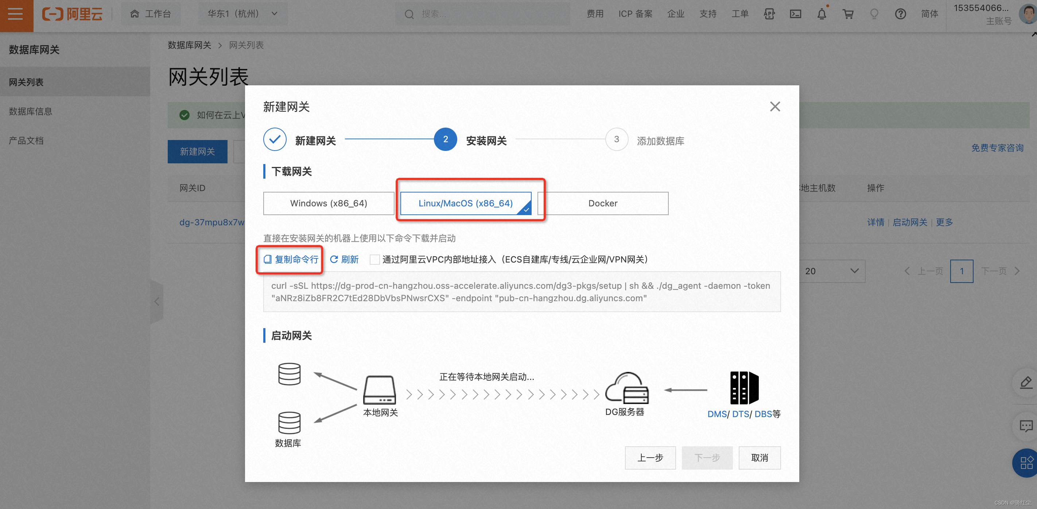Open the shopping cart

point(848,14)
